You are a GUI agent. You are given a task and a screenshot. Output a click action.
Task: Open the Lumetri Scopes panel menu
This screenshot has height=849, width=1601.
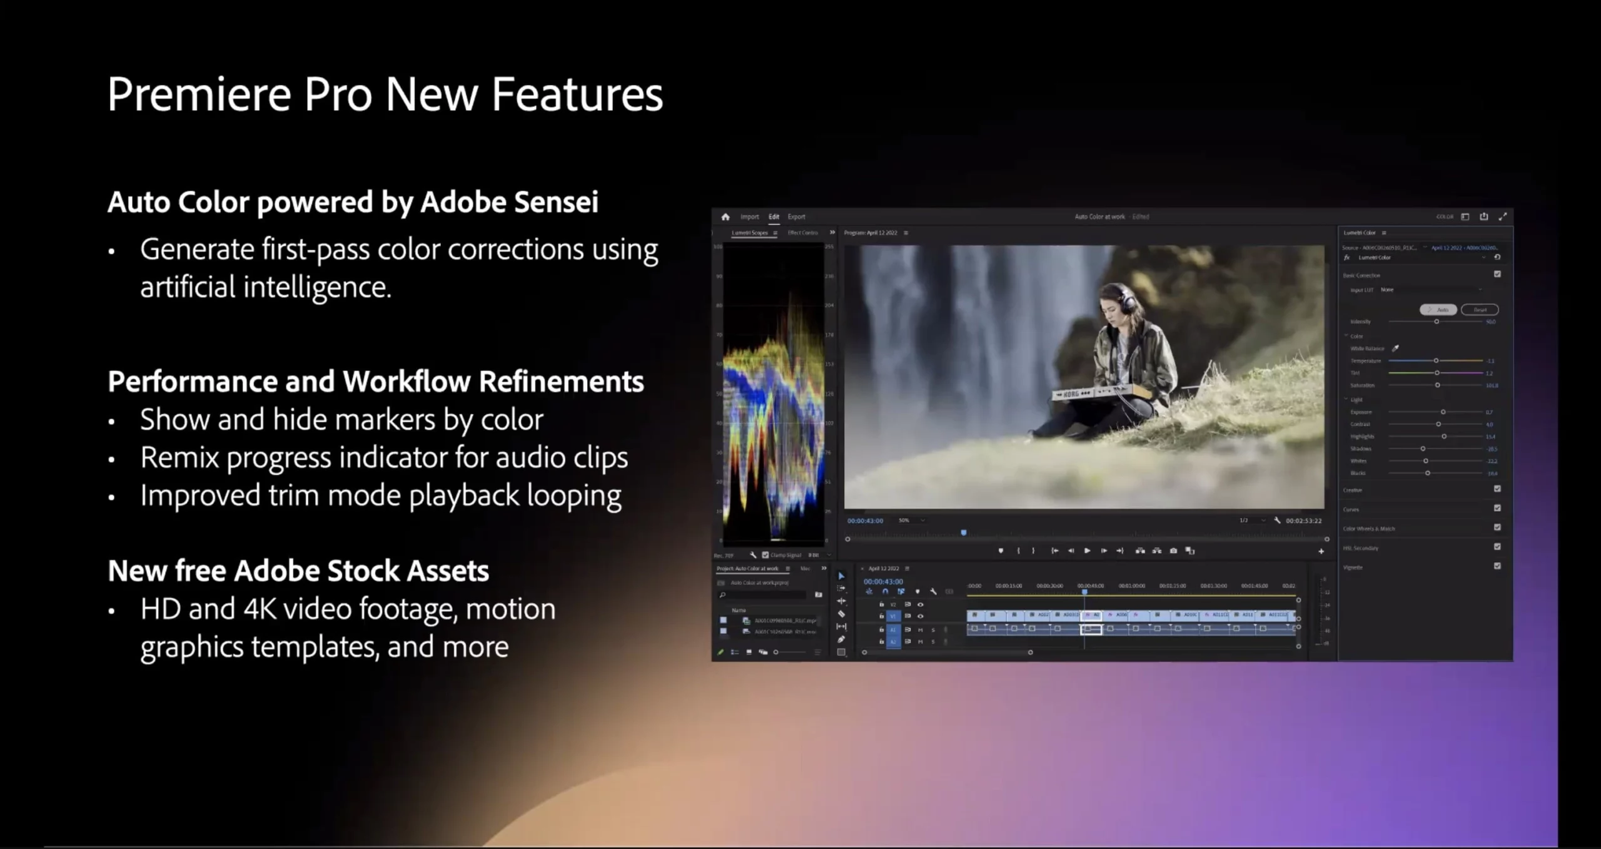click(775, 233)
